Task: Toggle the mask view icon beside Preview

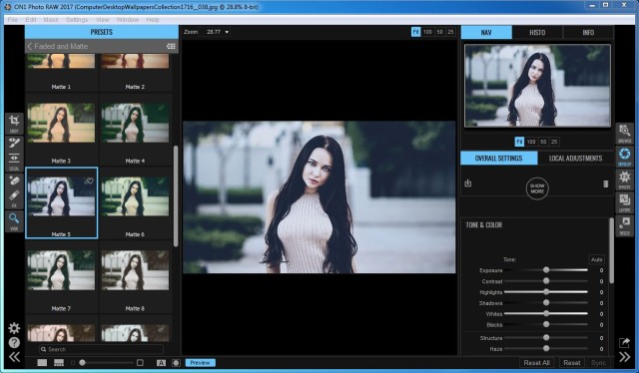Action: coord(176,363)
